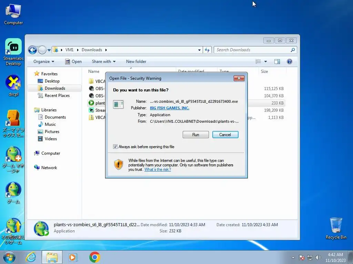Launch Google Chrome from the taskbar
This screenshot has height=264, width=353.
coord(94,257)
